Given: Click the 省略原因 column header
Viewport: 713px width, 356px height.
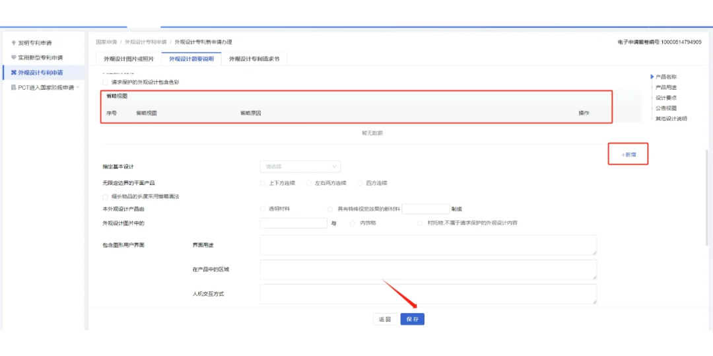Looking at the screenshot, I should [x=251, y=113].
